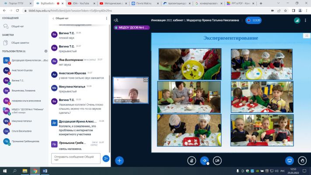The width and height of the screenshot is (311, 175).
Task: Select Общий чат in messages sidebar
Action: pyautogui.click(x=17, y=26)
